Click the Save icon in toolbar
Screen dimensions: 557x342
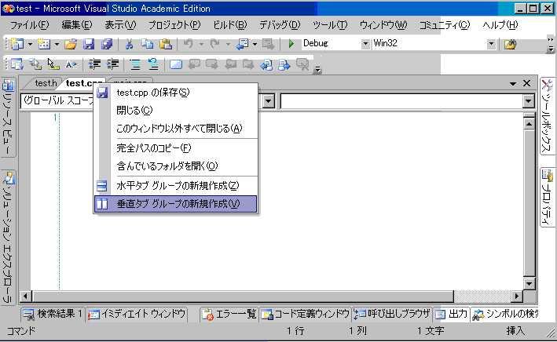click(x=89, y=44)
